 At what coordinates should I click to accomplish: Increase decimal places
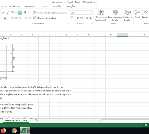click(x=87, y=18)
